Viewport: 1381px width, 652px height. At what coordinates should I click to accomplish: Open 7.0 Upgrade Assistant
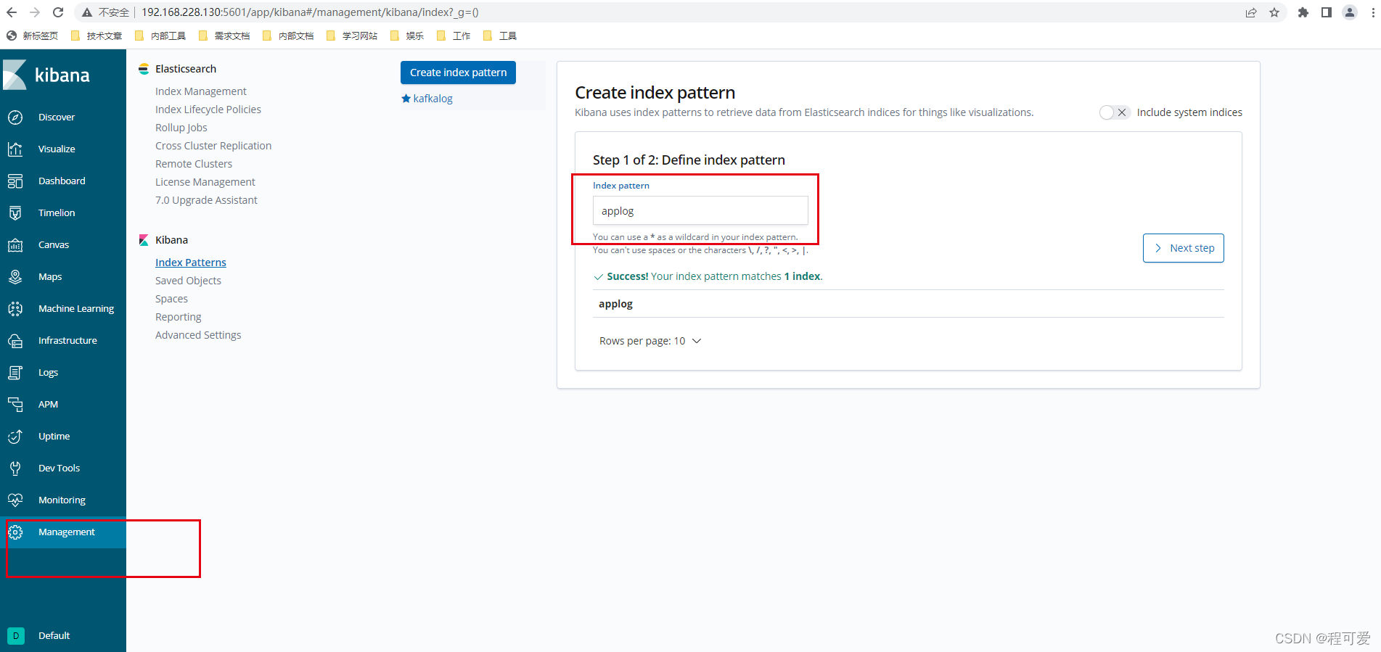pyautogui.click(x=206, y=200)
